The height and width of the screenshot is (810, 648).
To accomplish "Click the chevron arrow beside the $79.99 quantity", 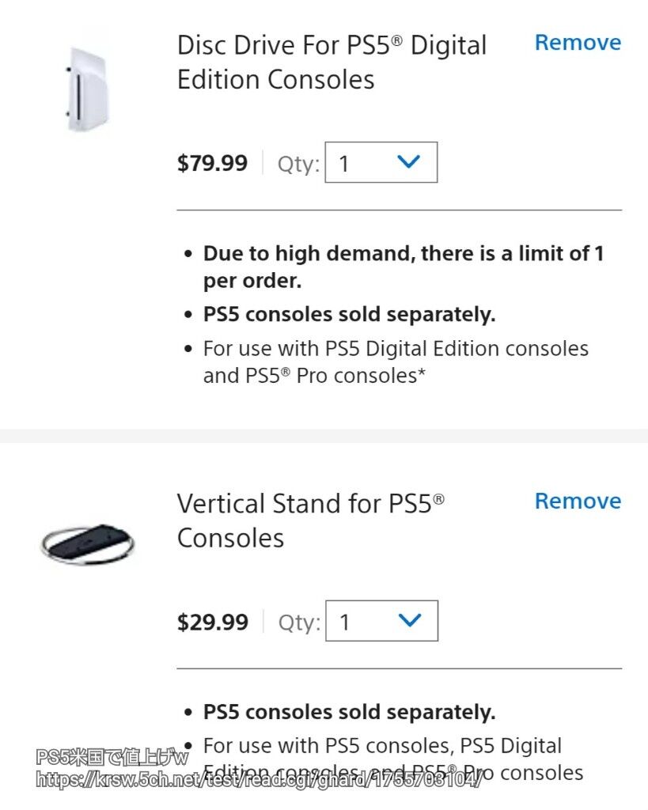I will point(408,162).
